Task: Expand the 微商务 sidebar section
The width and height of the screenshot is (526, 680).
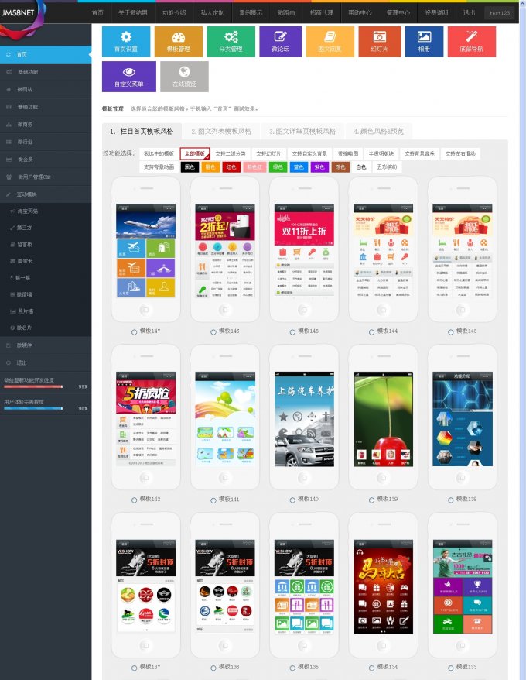Action: click(46, 125)
